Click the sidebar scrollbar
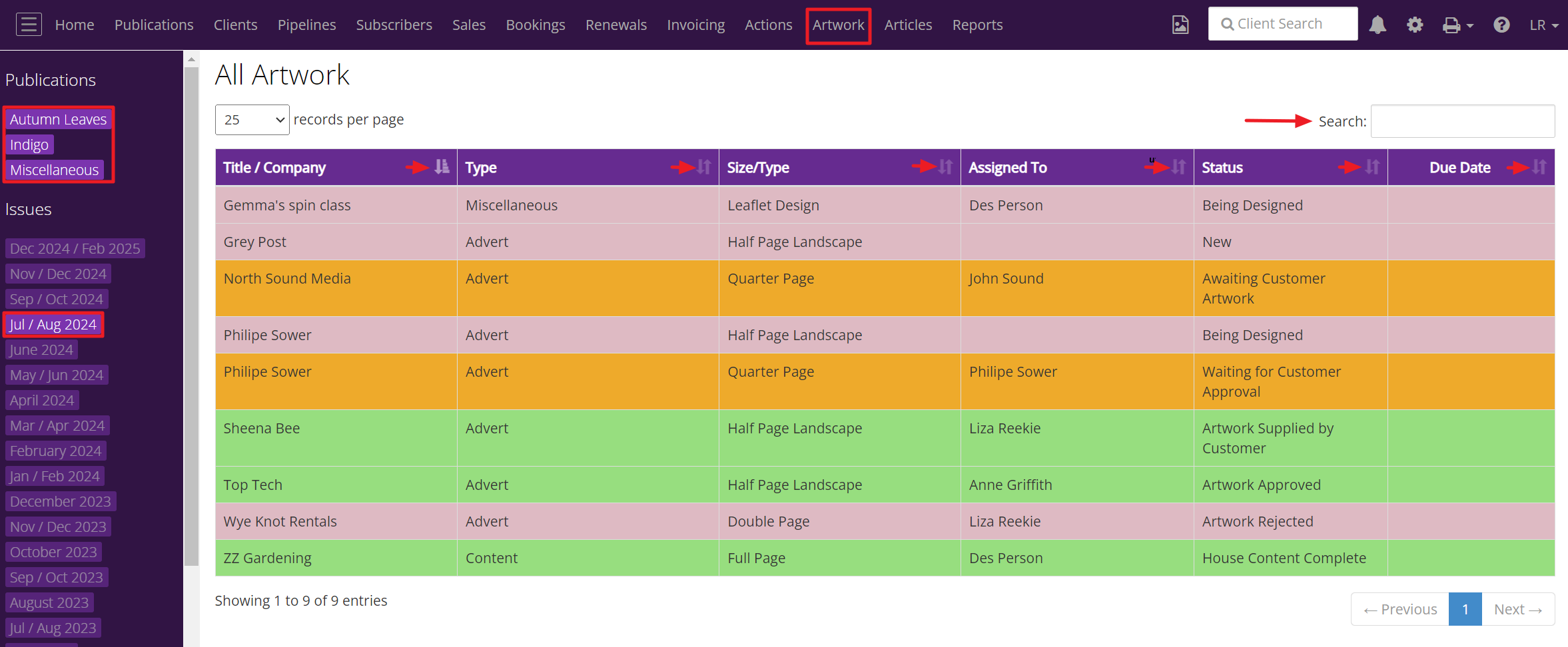Image resolution: width=1568 pixels, height=647 pixels. [191, 316]
